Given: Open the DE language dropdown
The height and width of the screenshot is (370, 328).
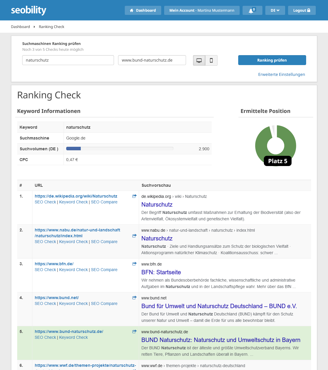Looking at the screenshot, I should [275, 10].
